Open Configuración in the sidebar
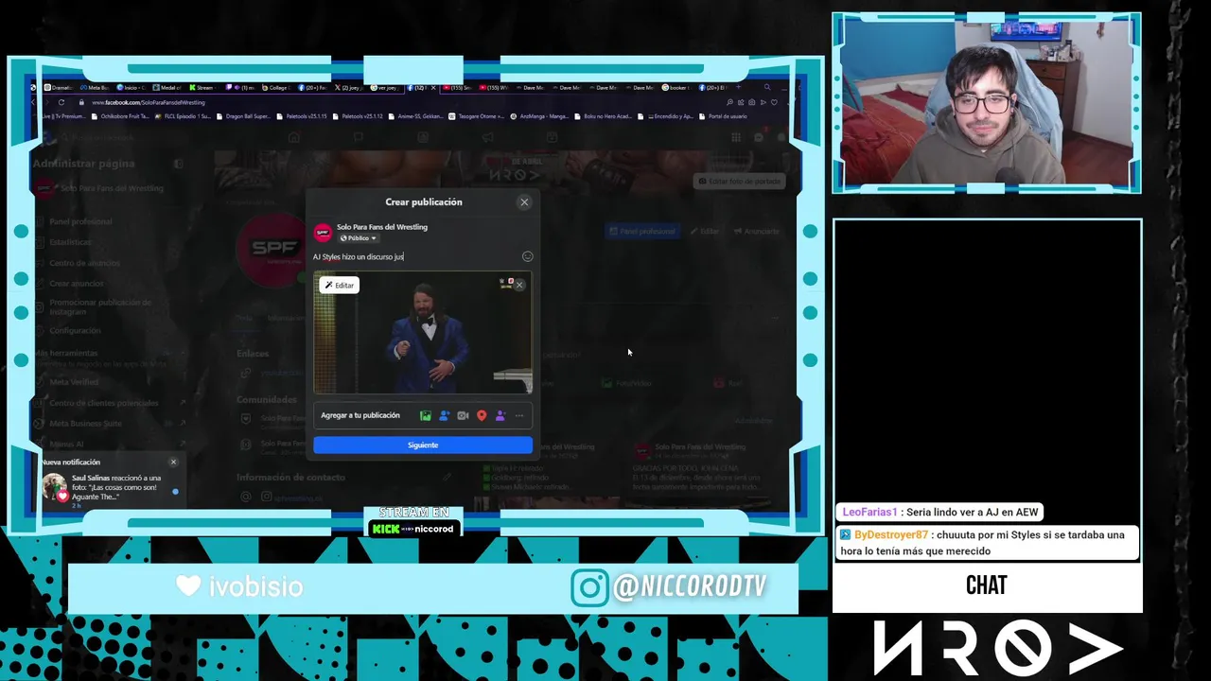The height and width of the screenshot is (681, 1211). click(76, 331)
